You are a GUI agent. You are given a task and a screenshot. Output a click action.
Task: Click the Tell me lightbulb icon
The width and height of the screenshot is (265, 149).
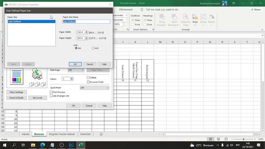click(x=142, y=10)
